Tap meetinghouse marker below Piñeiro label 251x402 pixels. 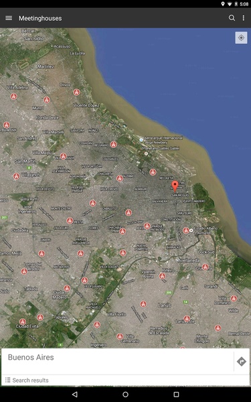162,276
